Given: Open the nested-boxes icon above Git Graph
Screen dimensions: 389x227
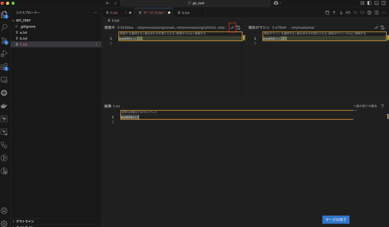Looking at the screenshot, I should coord(4,145).
